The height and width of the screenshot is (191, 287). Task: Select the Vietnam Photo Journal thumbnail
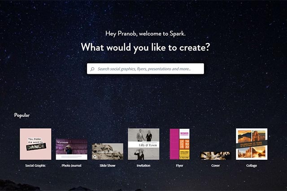coord(72,149)
